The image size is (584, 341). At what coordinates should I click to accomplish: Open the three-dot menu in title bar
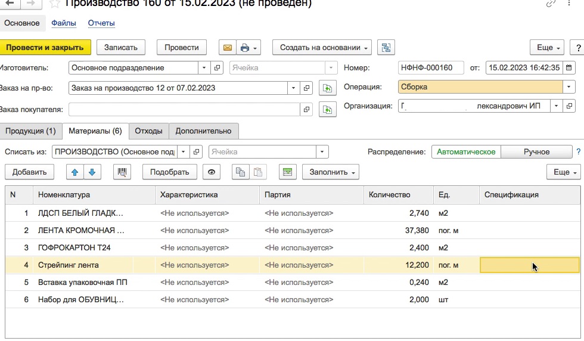point(569,4)
